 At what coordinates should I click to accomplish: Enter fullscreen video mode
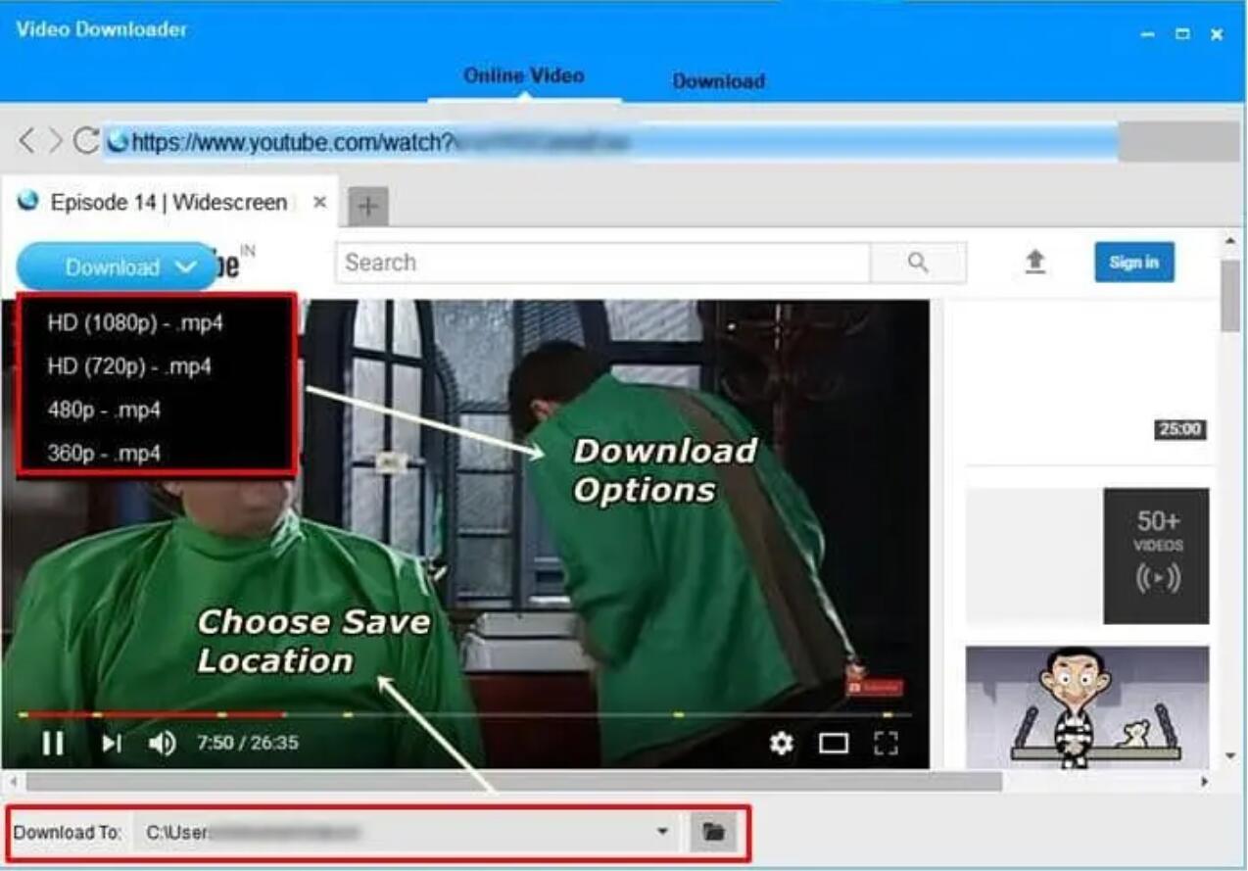(x=886, y=744)
